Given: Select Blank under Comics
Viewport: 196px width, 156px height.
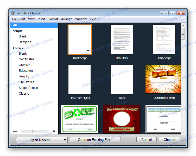Looking at the screenshot, I should pos(23,54).
